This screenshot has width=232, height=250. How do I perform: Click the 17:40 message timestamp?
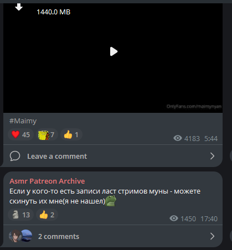pyautogui.click(x=209, y=219)
